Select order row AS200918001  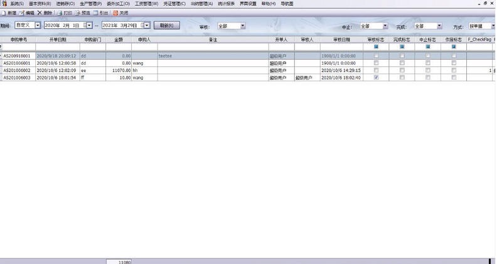tap(247, 56)
